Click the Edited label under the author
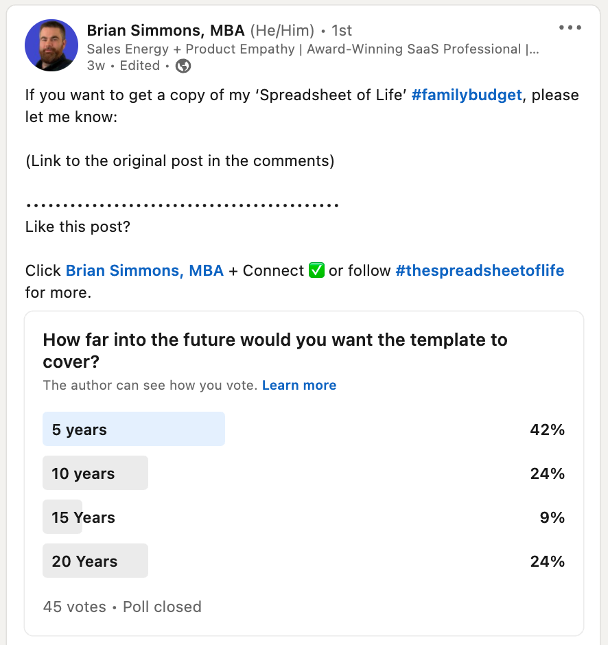Viewport: 608px width, 645px height. coord(139,66)
